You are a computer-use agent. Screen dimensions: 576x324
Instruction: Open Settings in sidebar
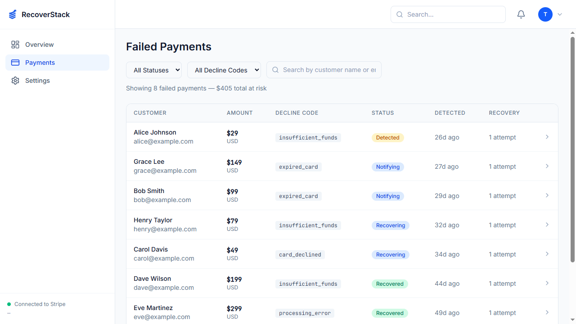(x=57, y=81)
